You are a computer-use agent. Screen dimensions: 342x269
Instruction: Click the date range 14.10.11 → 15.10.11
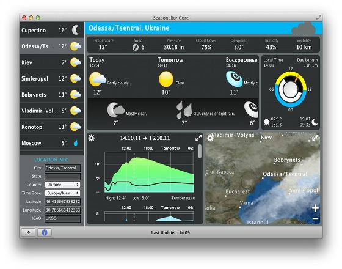tap(145, 138)
